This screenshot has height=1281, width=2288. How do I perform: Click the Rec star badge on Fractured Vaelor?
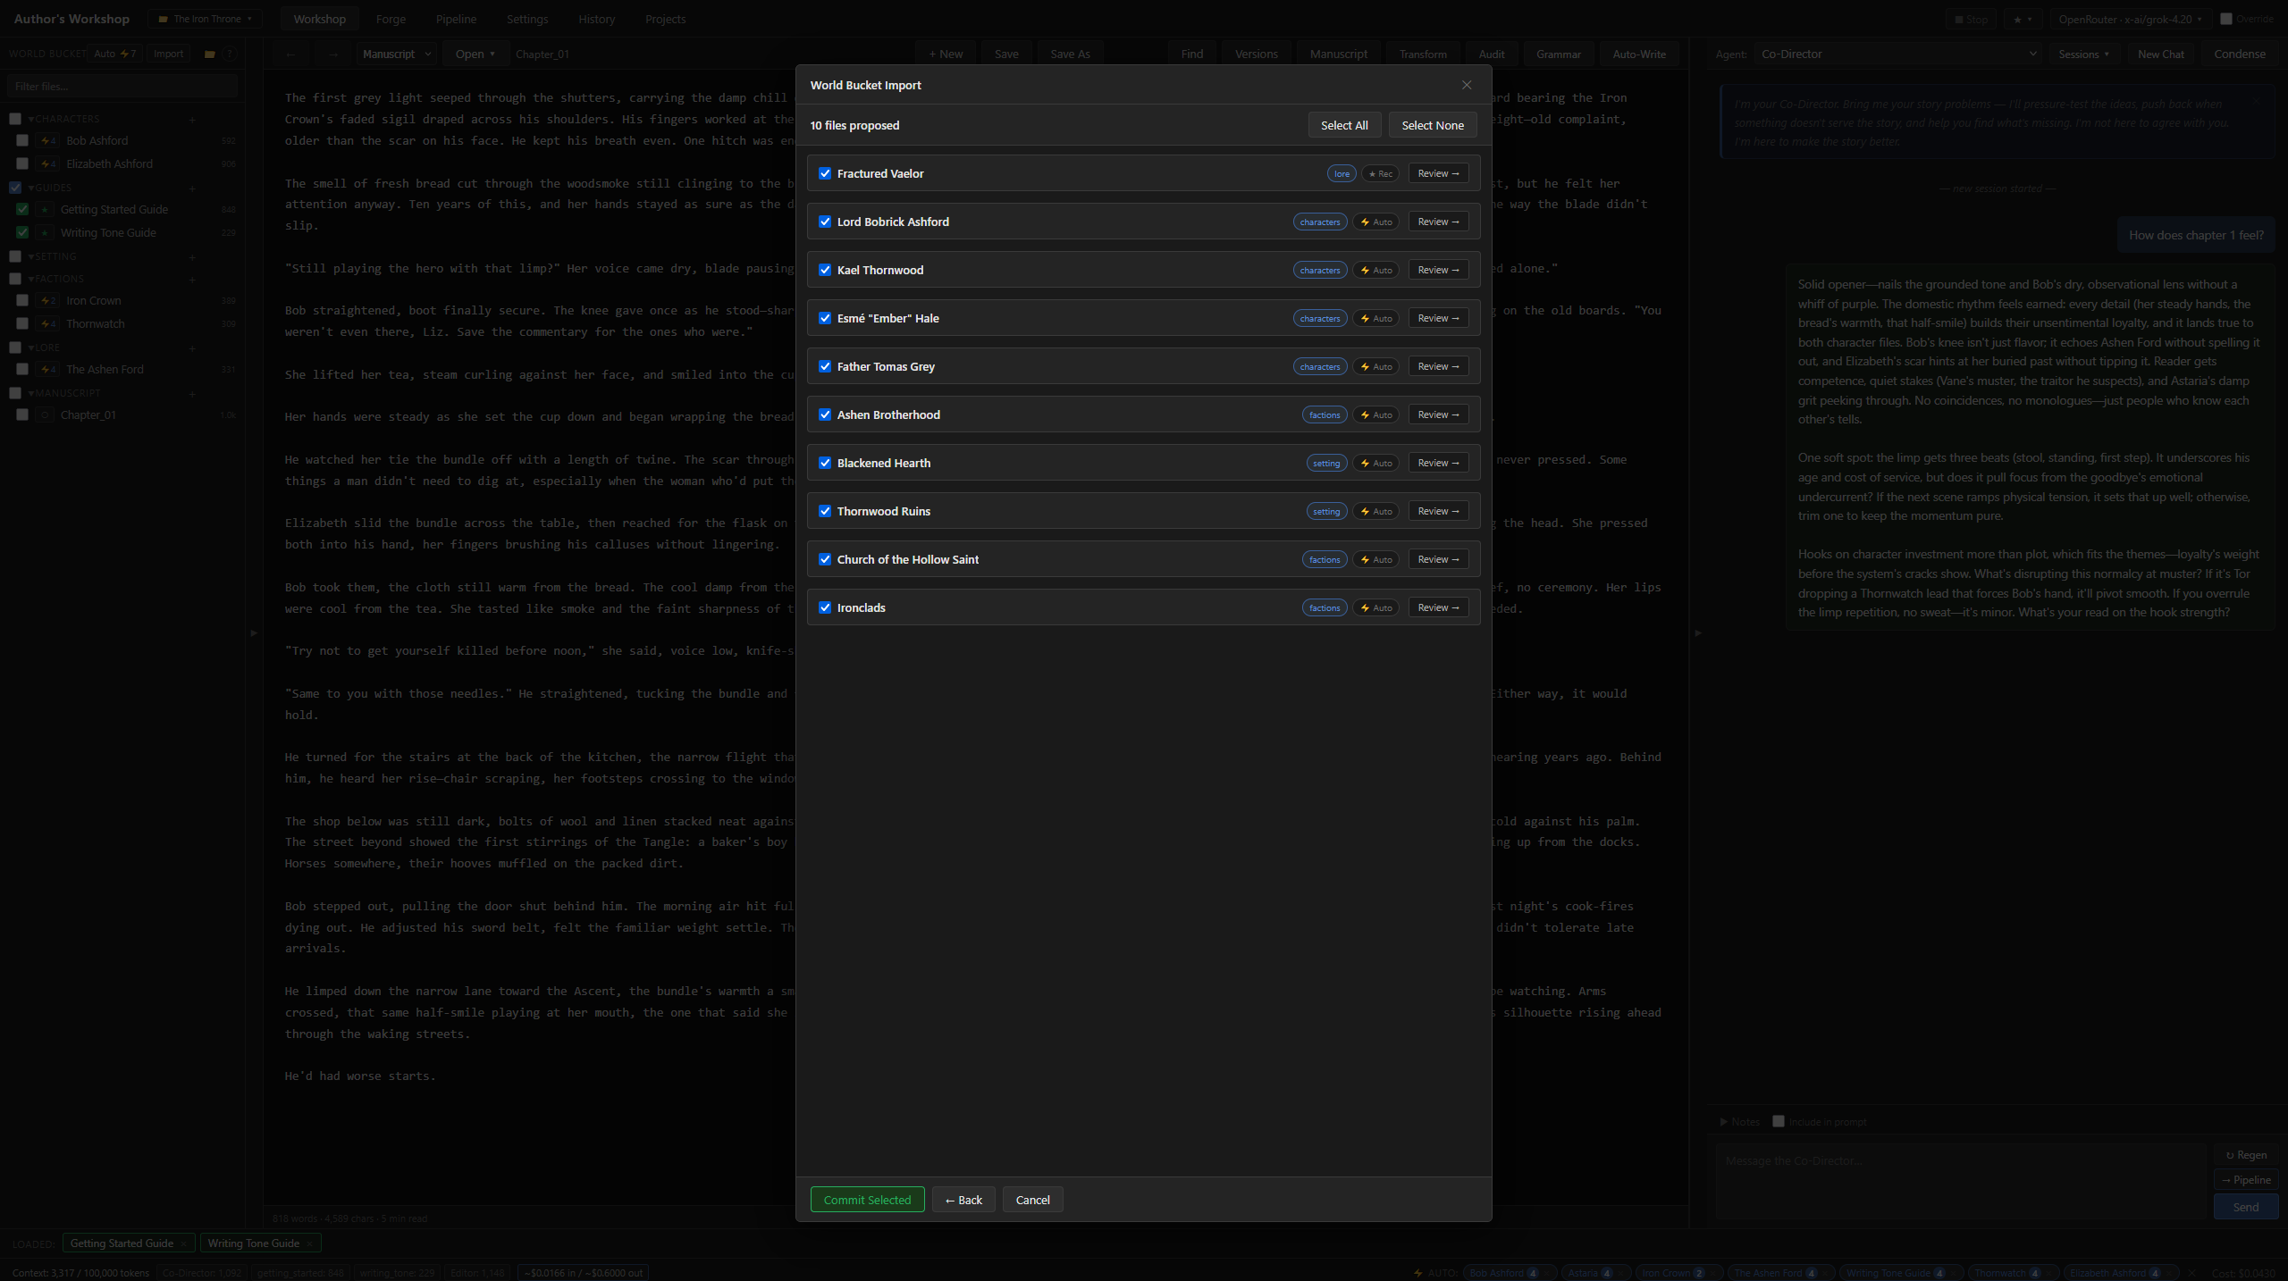1379,173
